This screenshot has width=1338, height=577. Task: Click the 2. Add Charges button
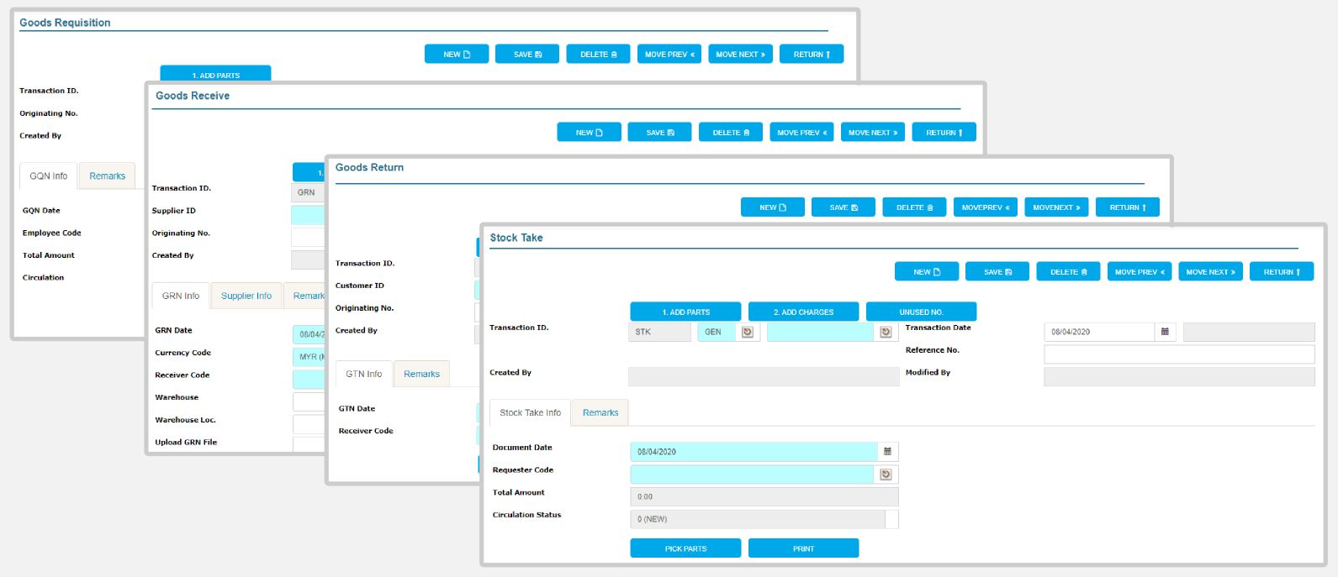pyautogui.click(x=803, y=312)
